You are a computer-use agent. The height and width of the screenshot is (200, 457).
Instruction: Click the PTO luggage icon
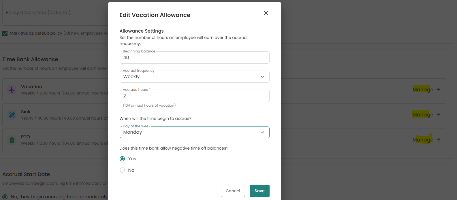click(12, 140)
